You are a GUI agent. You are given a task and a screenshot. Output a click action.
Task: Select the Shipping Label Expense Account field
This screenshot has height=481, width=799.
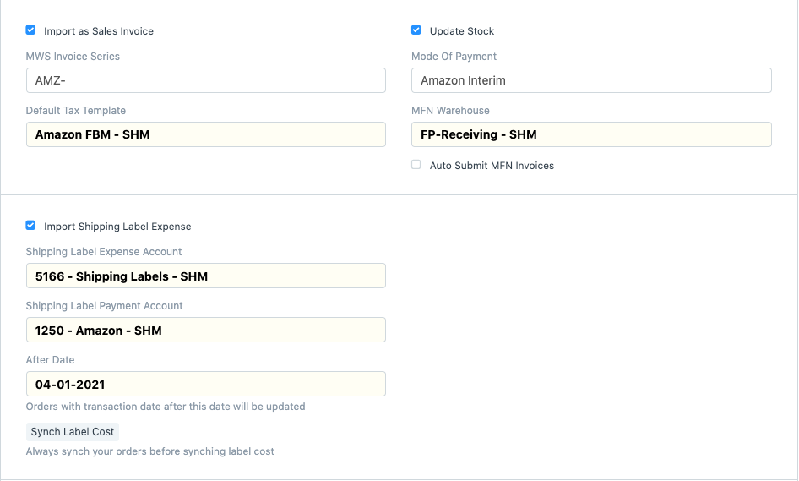[x=206, y=276]
